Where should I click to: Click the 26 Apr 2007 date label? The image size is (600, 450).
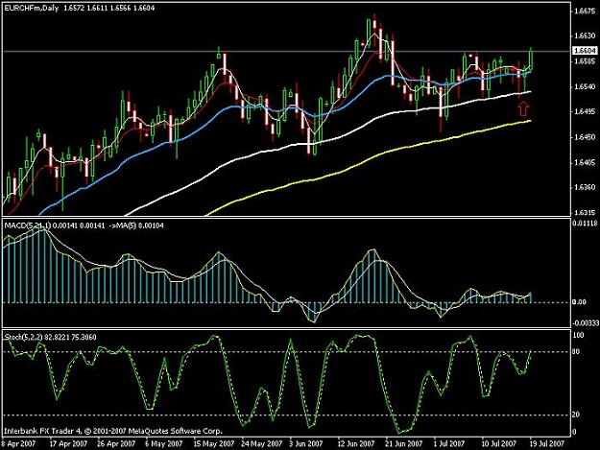pyautogui.click(x=116, y=444)
